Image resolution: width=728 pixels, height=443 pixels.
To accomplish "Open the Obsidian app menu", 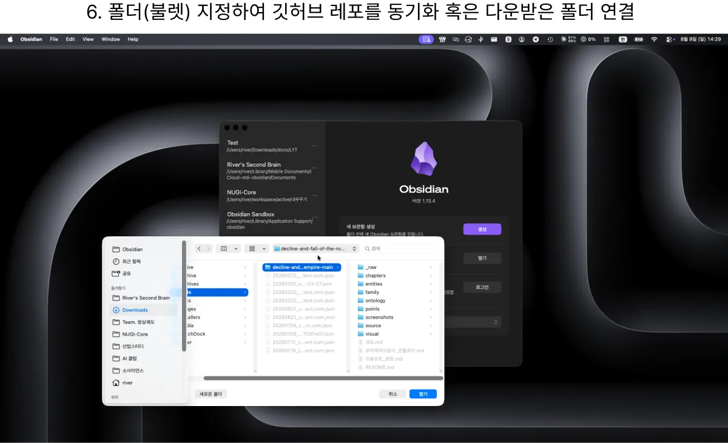I will (x=31, y=39).
